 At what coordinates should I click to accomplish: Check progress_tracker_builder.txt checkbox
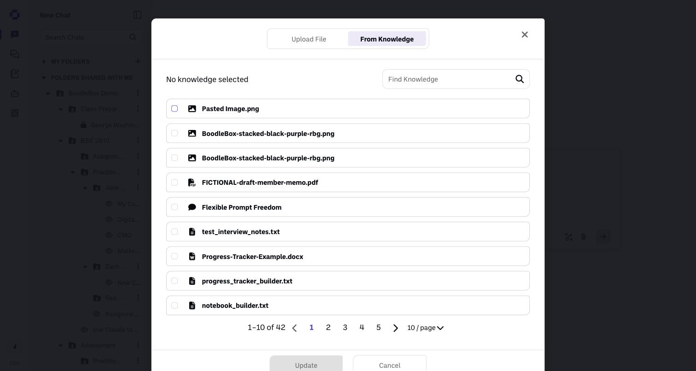point(174,281)
